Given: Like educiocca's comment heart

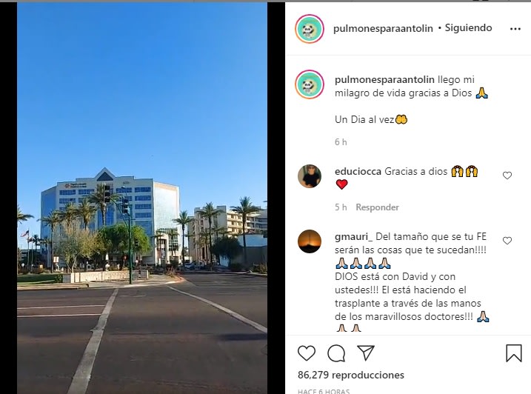Looking at the screenshot, I should tap(507, 176).
